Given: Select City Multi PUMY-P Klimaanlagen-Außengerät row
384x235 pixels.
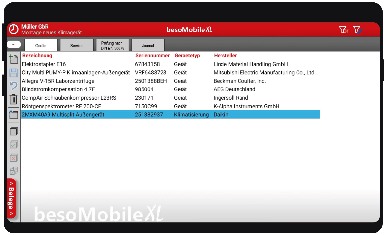Looking at the screenshot, I should [x=170, y=72].
